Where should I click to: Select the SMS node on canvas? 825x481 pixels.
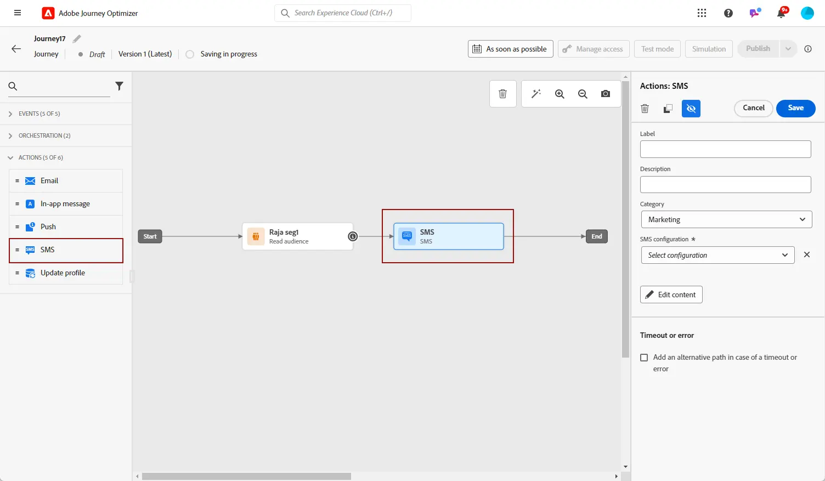(x=449, y=236)
